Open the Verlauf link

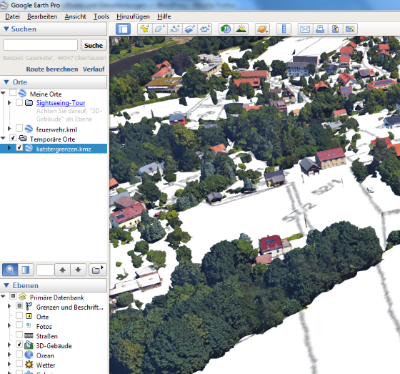point(94,69)
